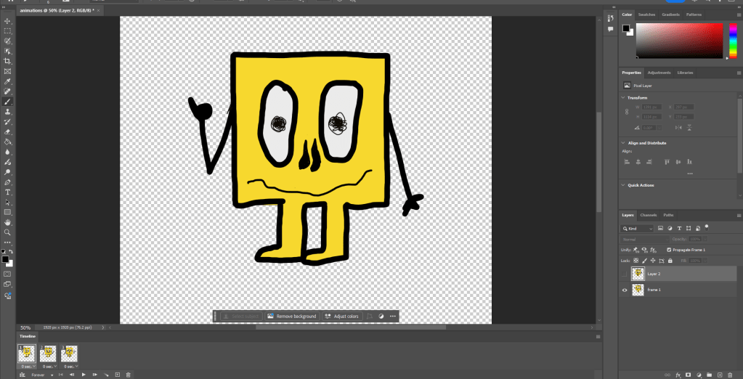Screen dimensions: 743x379
Task: Select the Crop tool
Action: coord(7,62)
